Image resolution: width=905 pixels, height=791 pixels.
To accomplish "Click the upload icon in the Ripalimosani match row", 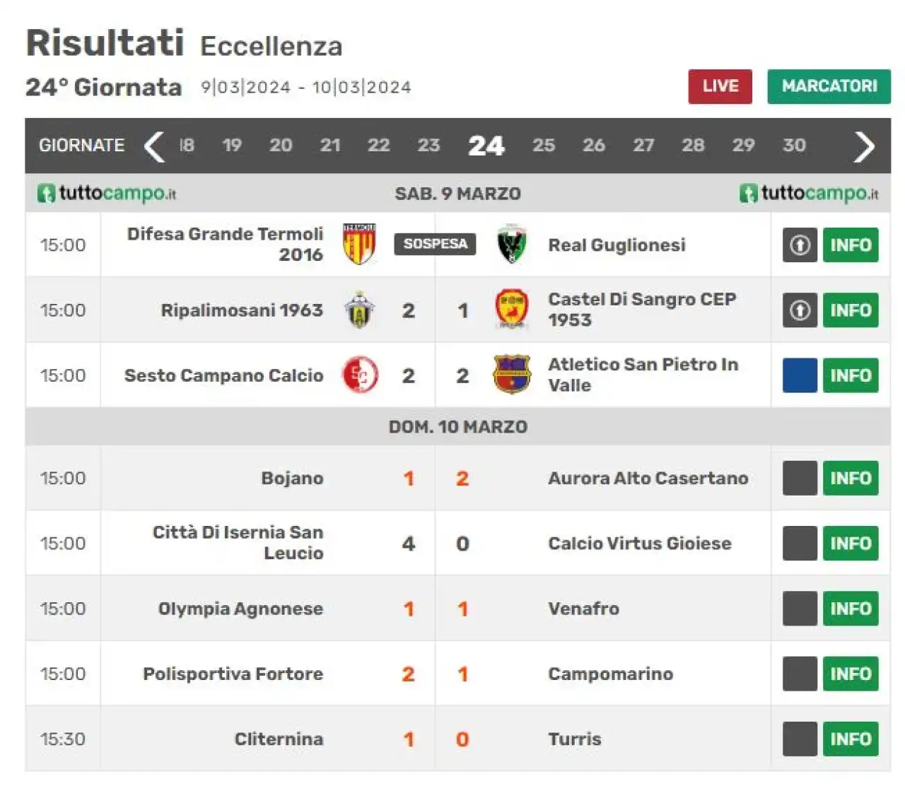I will pos(800,310).
